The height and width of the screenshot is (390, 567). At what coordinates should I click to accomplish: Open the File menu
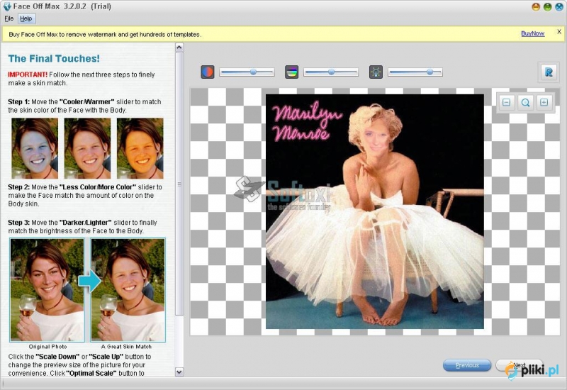pyautogui.click(x=9, y=18)
